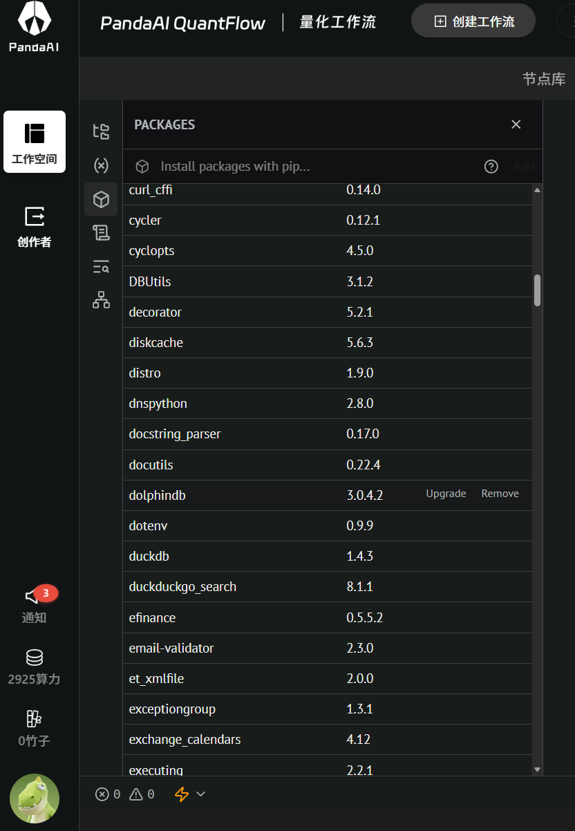Click the PACKAGES panel heading
The height and width of the screenshot is (831, 575).
(164, 124)
